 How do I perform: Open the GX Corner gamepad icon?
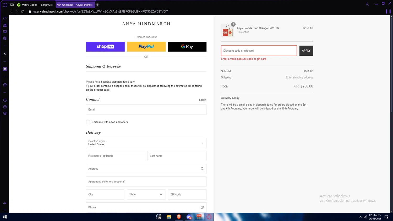pos(12,5)
